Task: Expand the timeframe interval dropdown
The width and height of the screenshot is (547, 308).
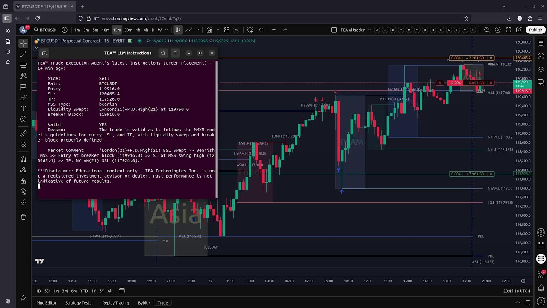Action: tap(166, 30)
